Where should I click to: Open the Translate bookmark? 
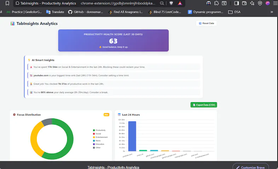click(x=55, y=12)
